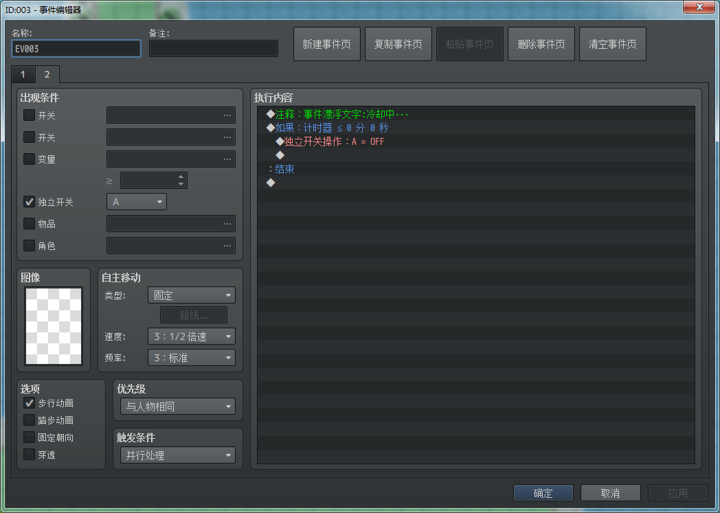Open the 角色 condition picker ellipsis field

(x=171, y=246)
